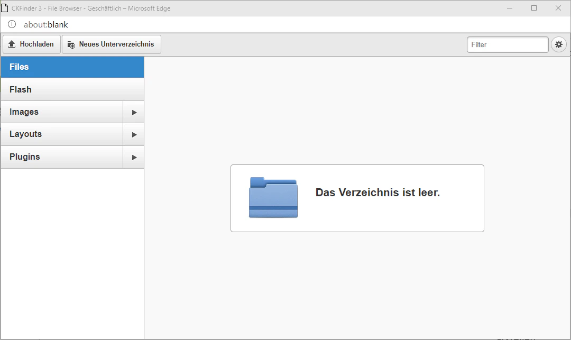Focus the Filter search field
Viewport: 571px width, 340px height.
508,44
